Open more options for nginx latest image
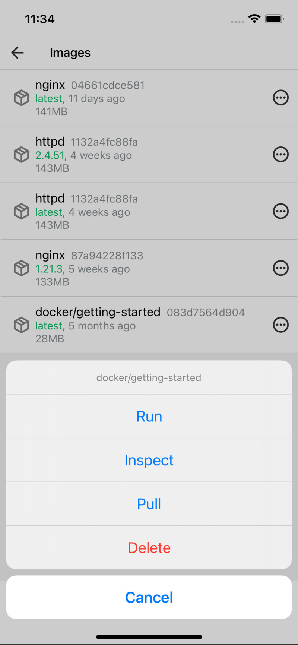The height and width of the screenshot is (645, 298). pyautogui.click(x=280, y=98)
